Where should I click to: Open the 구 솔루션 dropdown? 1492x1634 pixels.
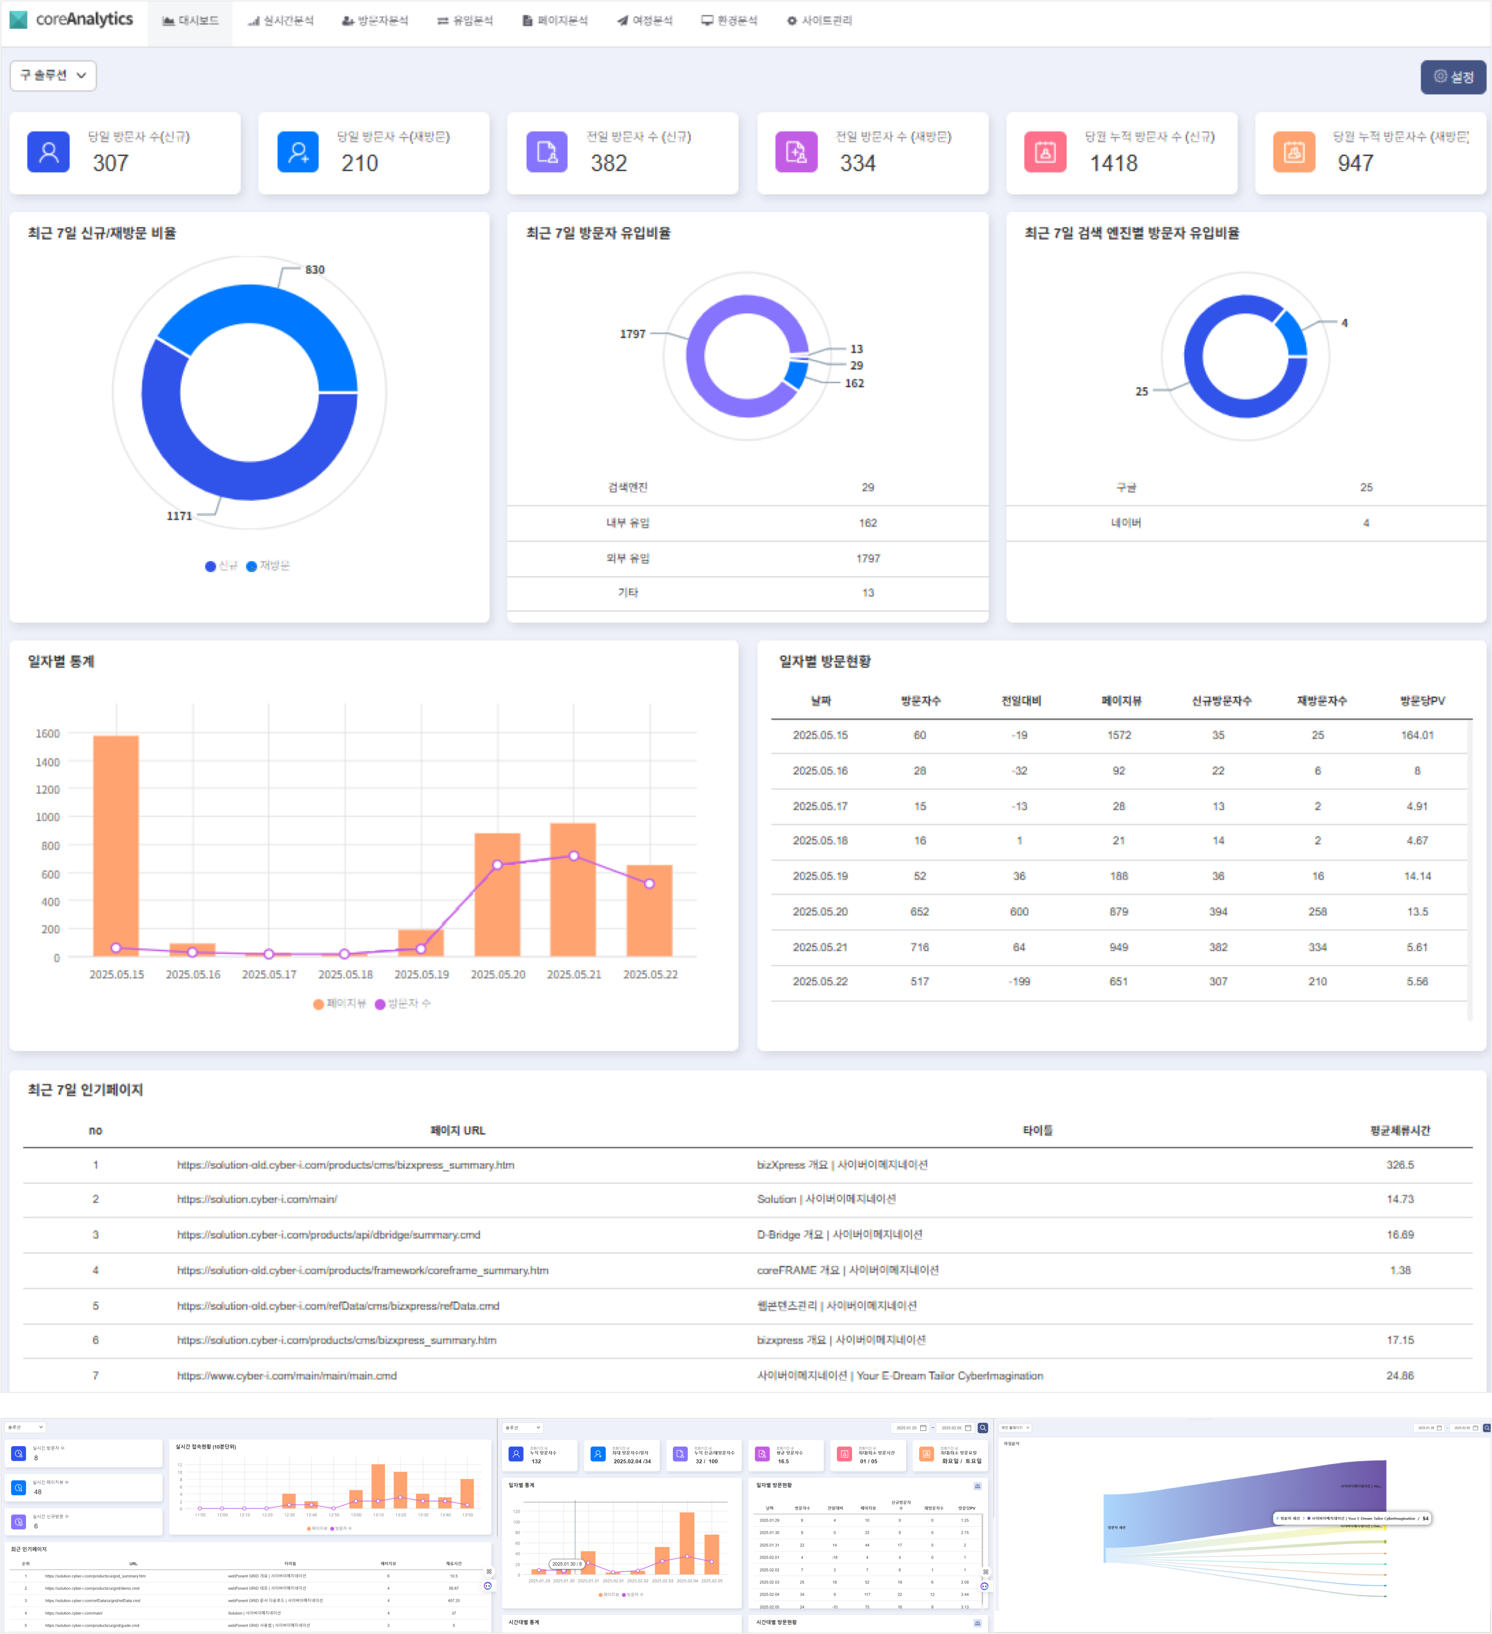(x=52, y=75)
